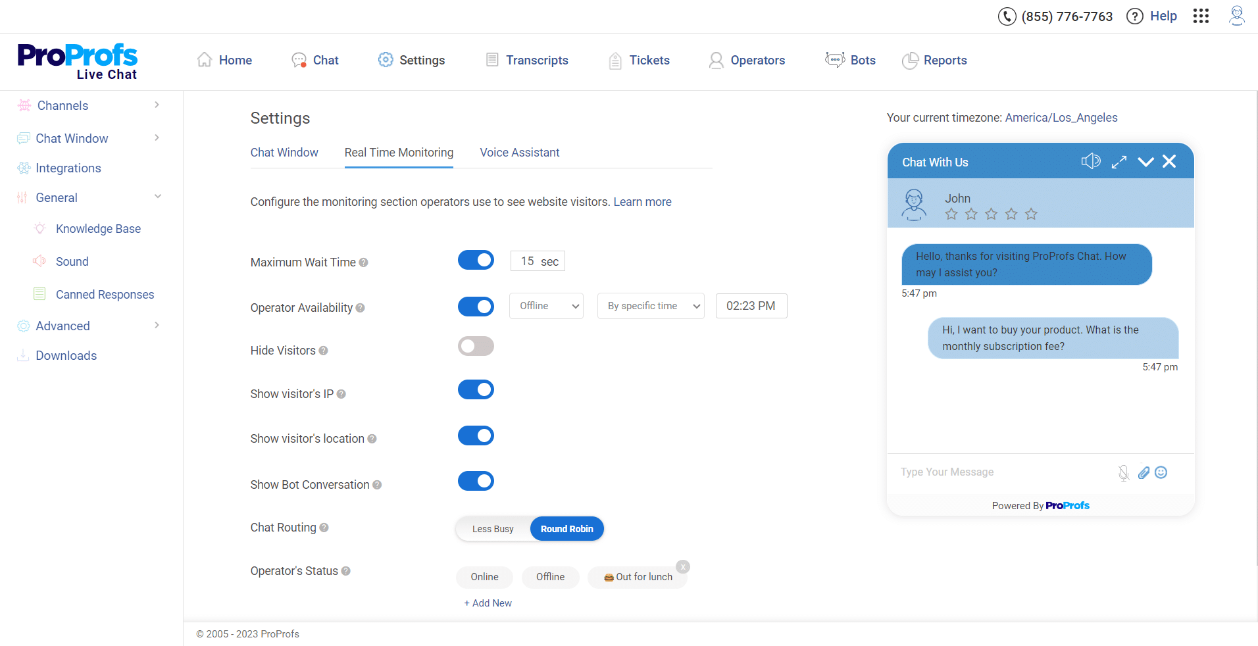This screenshot has height=646, width=1258.
Task: Select Round Robin chat routing
Action: point(567,529)
